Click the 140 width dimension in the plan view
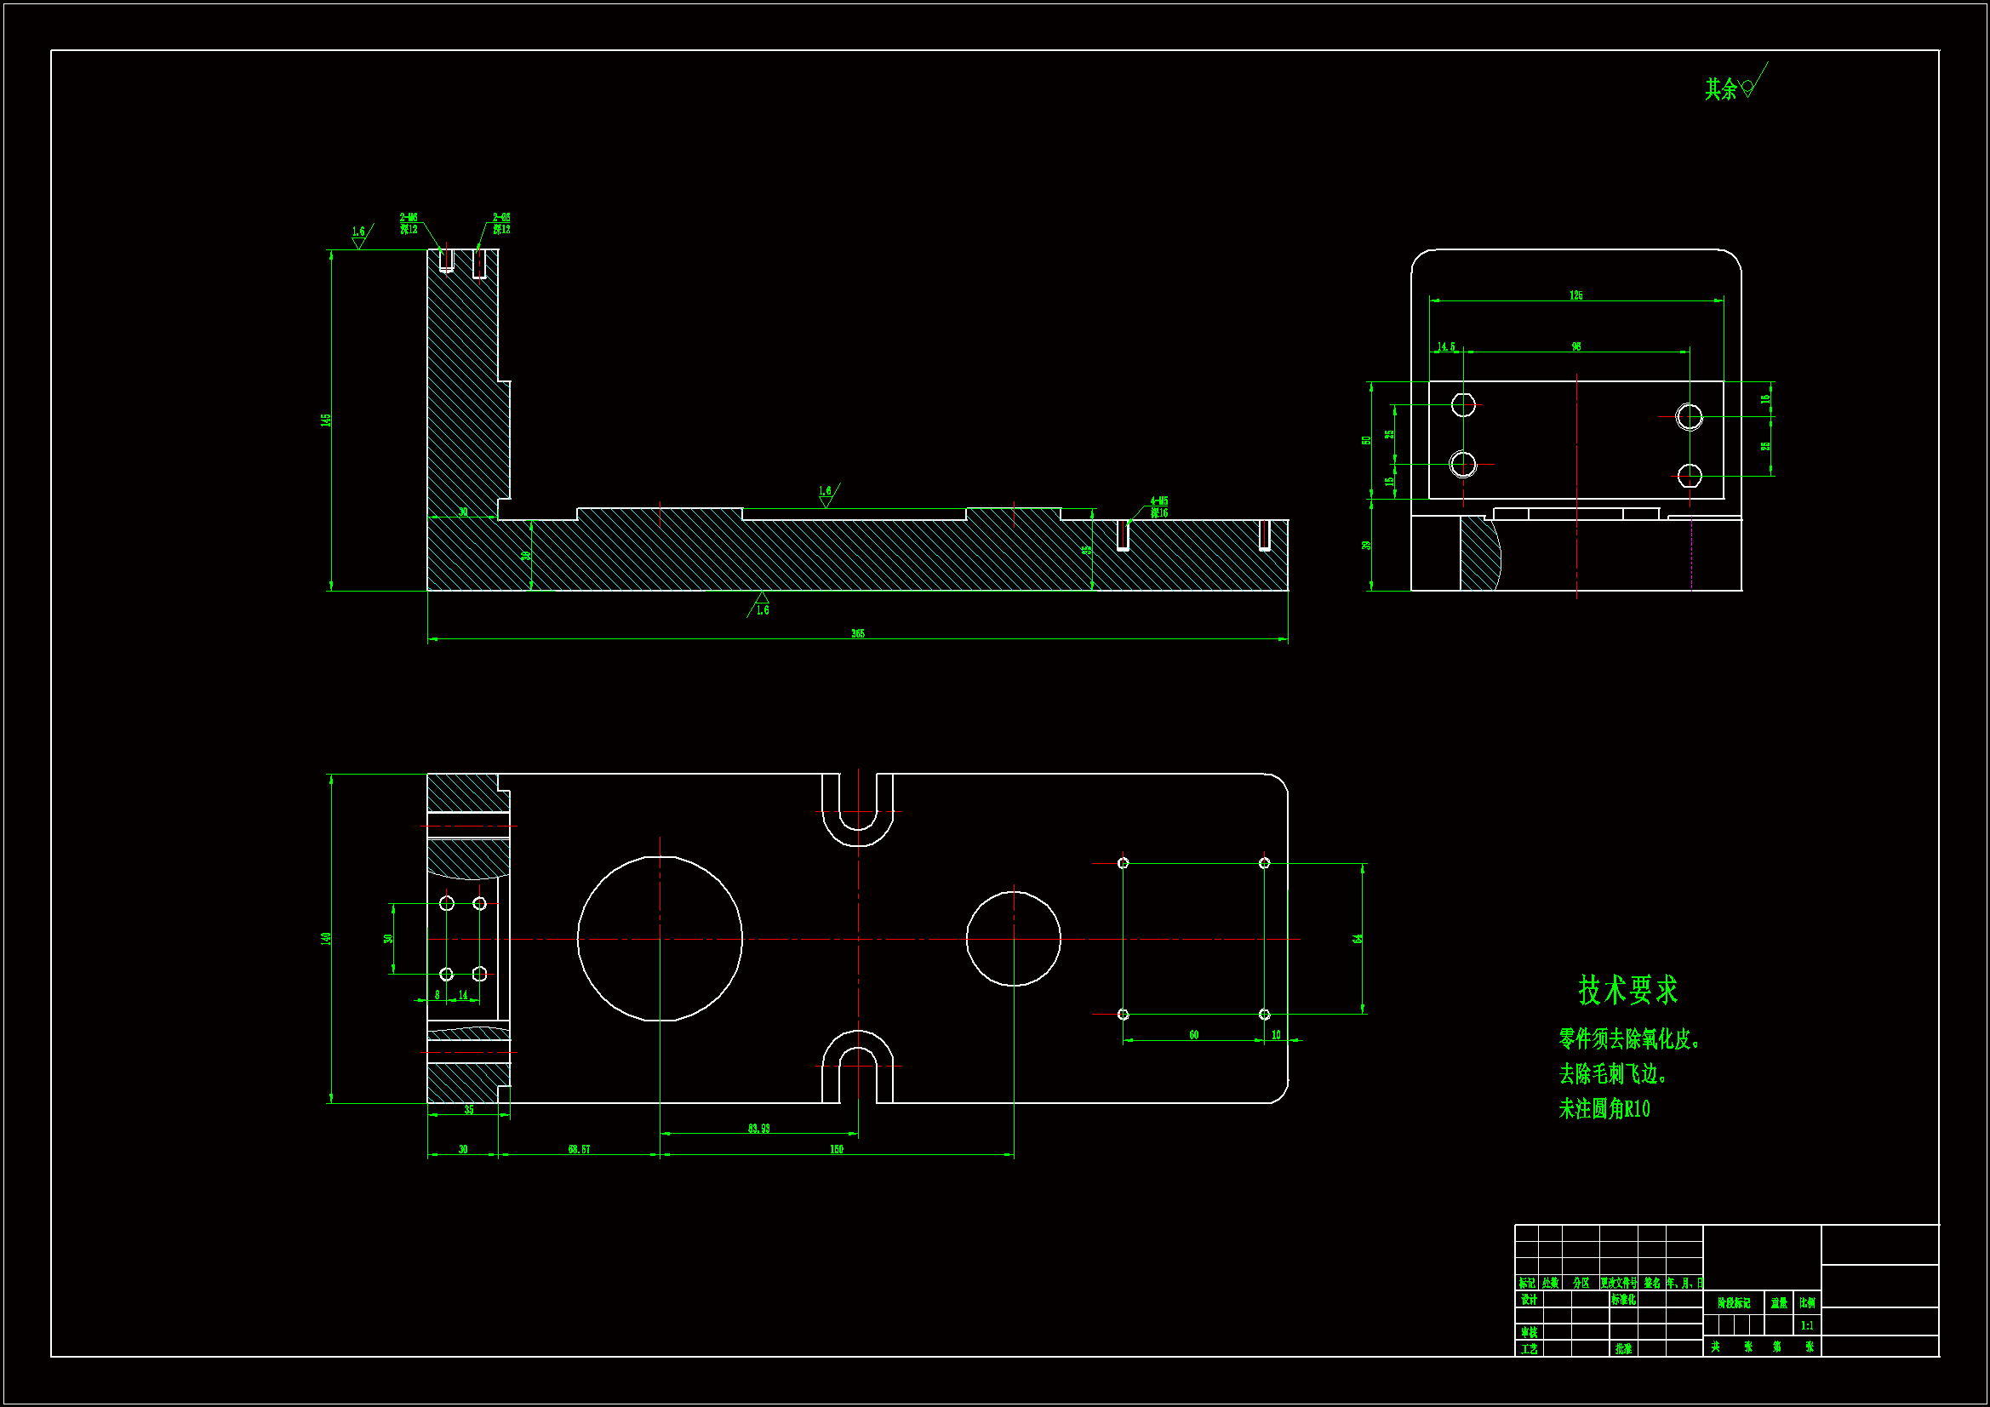The image size is (1990, 1407). tap(326, 938)
